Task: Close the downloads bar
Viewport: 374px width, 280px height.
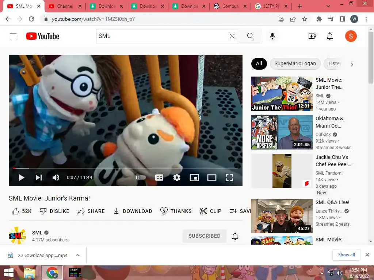Action: point(367,255)
